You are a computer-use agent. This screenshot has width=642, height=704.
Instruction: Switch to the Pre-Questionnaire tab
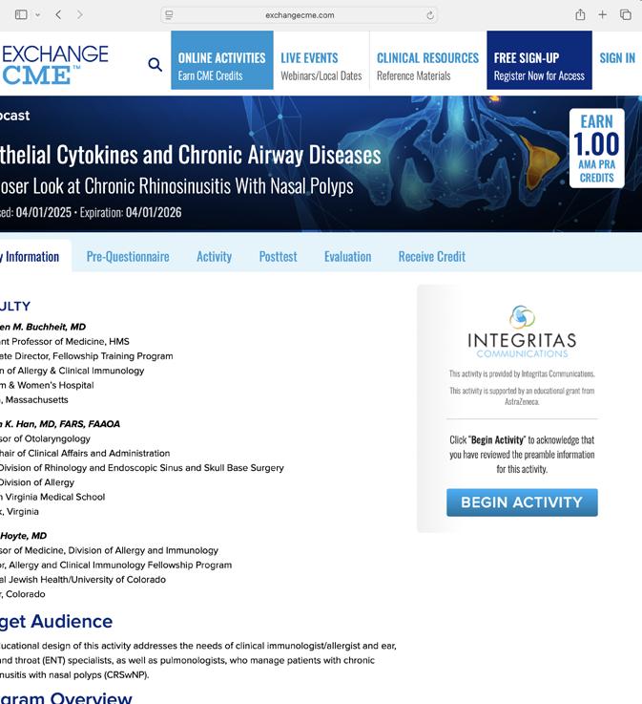pos(128,256)
